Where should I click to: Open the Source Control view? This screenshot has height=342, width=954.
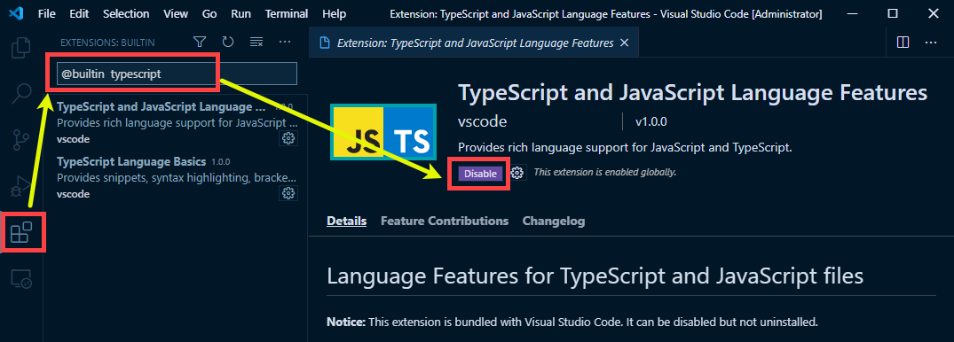pos(22,140)
